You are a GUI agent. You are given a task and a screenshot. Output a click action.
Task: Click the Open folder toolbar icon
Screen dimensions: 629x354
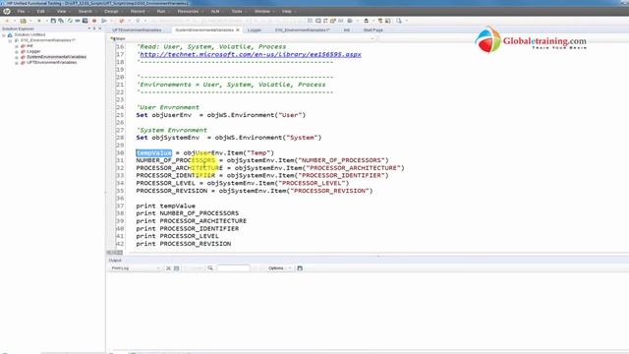[24, 21]
